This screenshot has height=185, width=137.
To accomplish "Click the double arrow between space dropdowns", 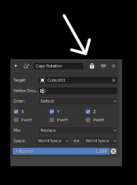I will tap(76, 141).
